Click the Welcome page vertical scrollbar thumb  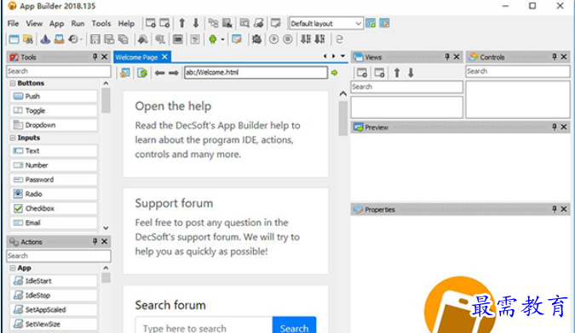[343, 118]
